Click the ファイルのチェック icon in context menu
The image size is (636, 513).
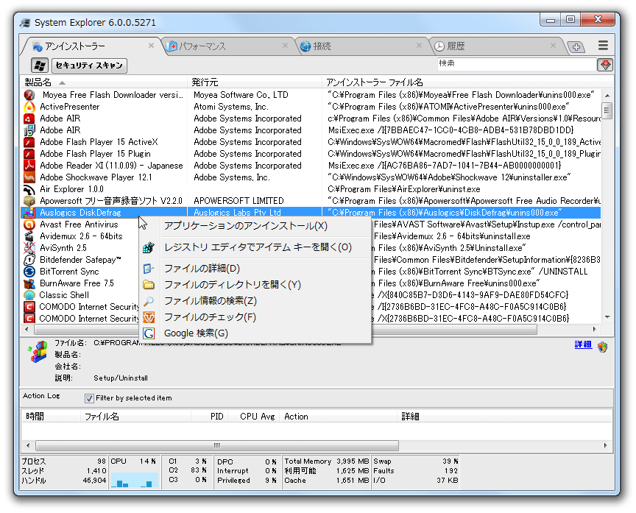pyautogui.click(x=149, y=317)
